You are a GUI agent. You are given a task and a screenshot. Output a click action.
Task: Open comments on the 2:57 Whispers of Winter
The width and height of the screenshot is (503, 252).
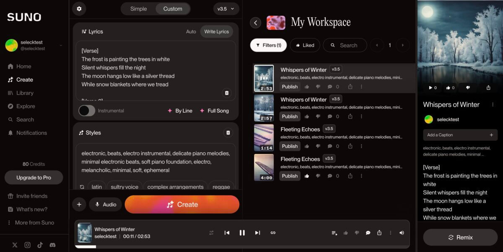330,116
